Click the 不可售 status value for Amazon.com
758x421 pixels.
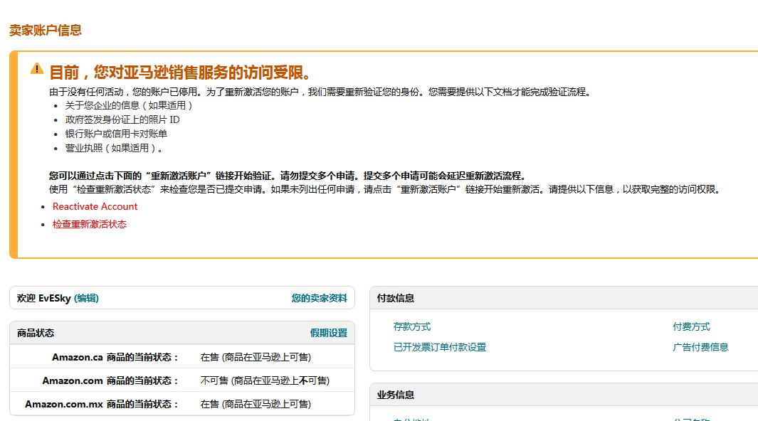tap(265, 381)
